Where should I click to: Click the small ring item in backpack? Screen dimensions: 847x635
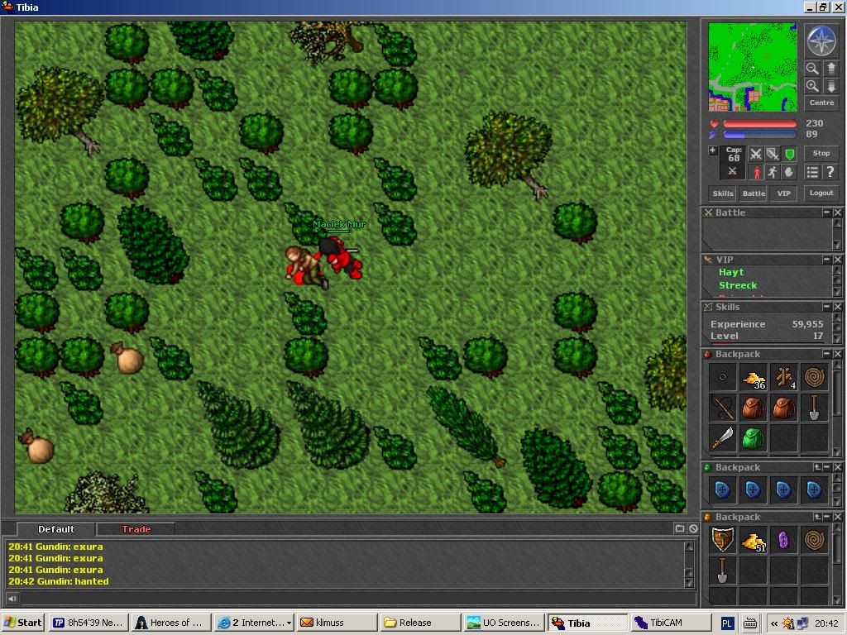coord(723,378)
